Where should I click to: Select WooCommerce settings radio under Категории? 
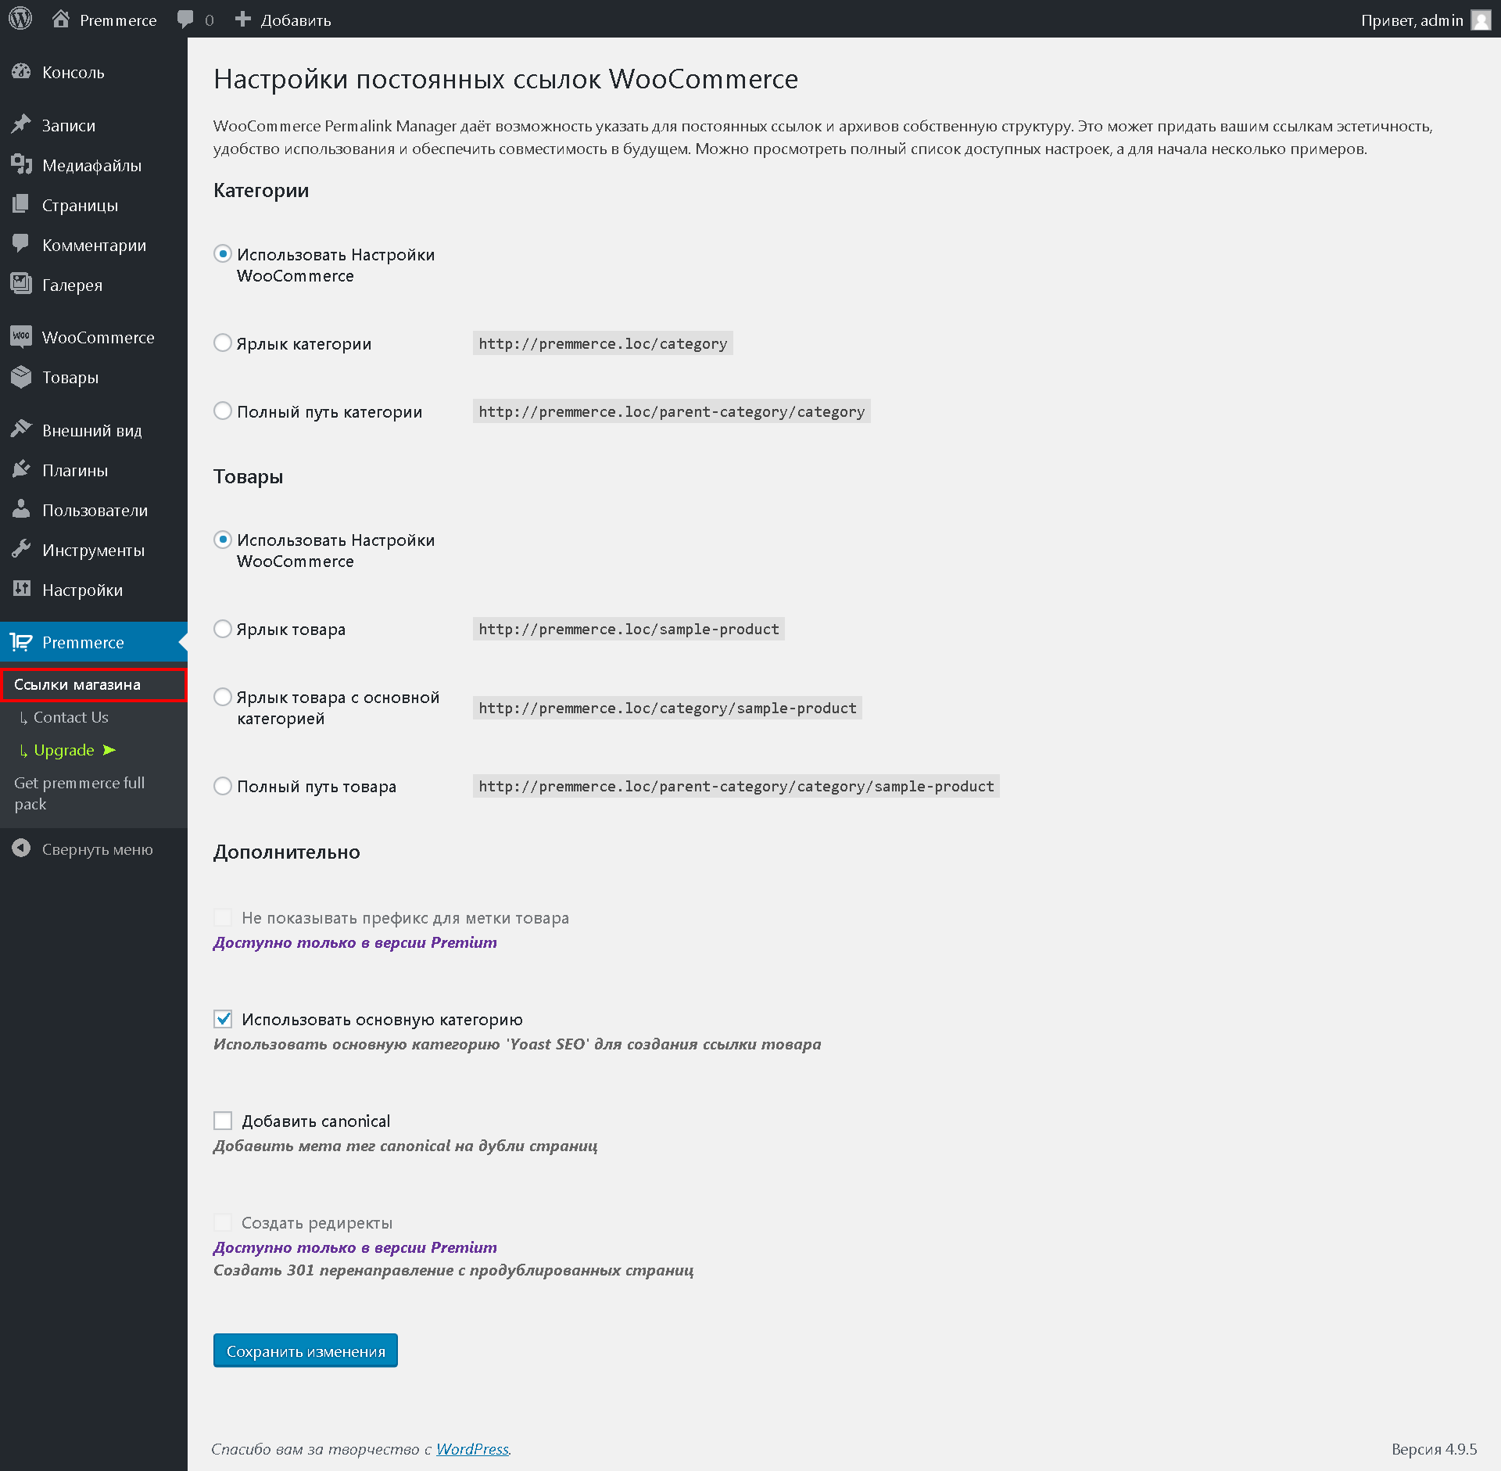tap(223, 253)
